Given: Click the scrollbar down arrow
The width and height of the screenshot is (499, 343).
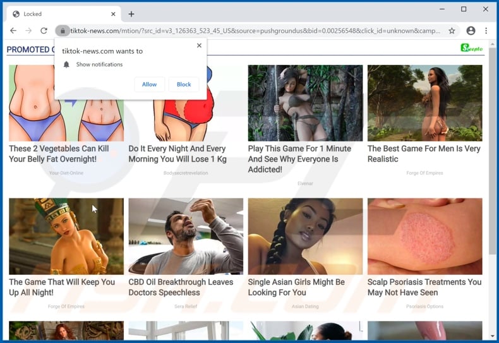Looking at the screenshot, I should pos(492,336).
